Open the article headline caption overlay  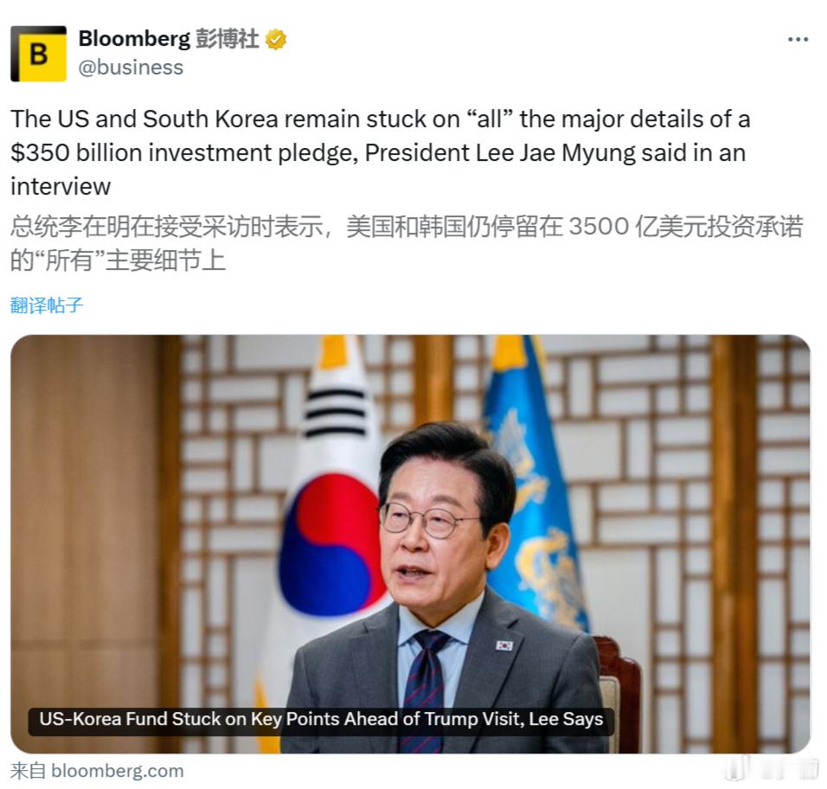pos(321,720)
